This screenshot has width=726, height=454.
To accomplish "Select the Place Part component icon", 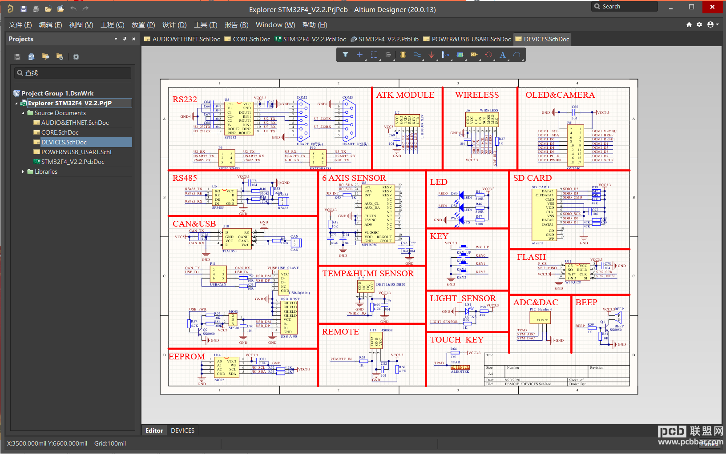I will coord(403,55).
